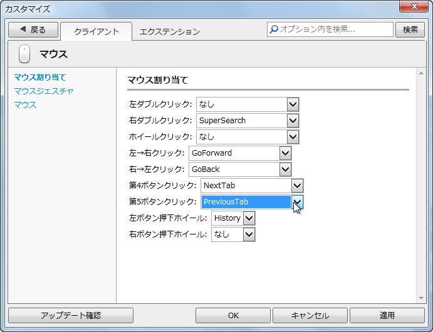
Task: Select マウス割り当て in the sidebar
Action: [x=40, y=77]
